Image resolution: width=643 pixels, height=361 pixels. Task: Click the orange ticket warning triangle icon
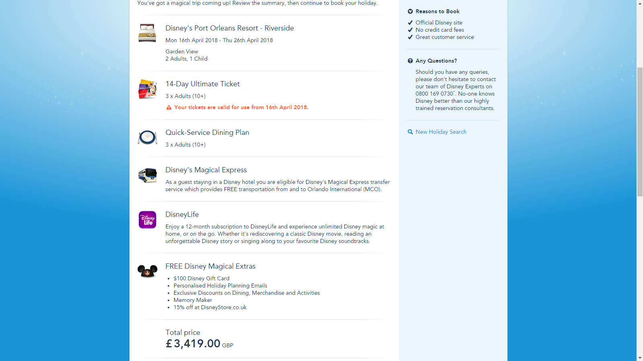(169, 108)
